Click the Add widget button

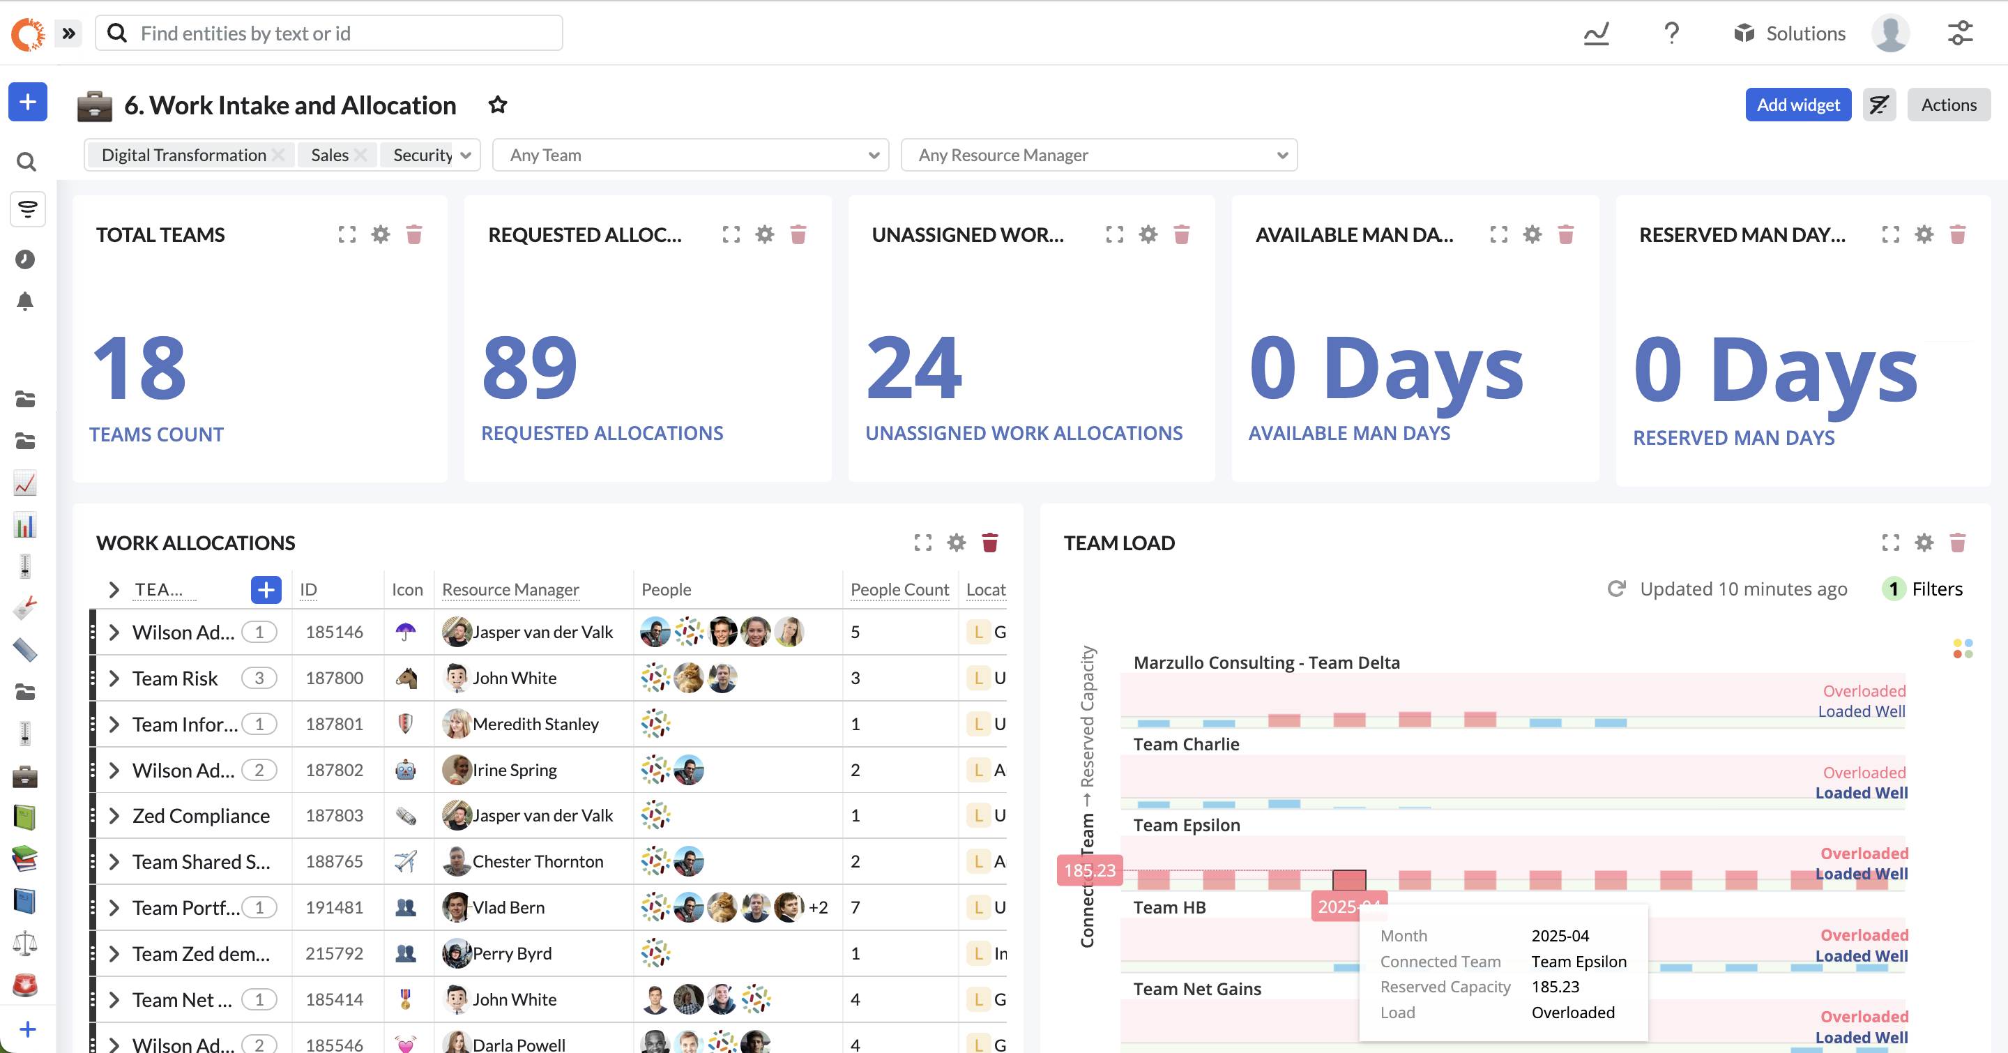(1797, 105)
